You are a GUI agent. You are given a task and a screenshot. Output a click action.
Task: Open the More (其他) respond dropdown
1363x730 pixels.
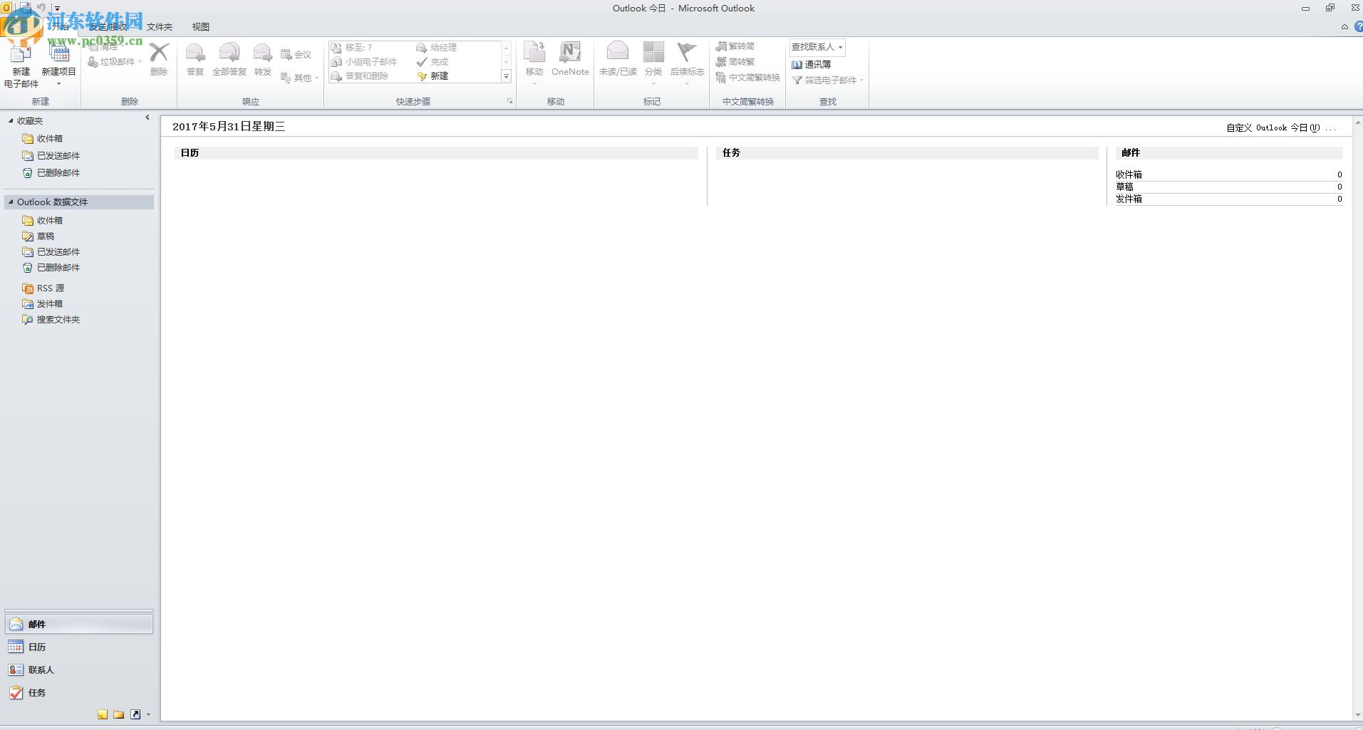[300, 78]
